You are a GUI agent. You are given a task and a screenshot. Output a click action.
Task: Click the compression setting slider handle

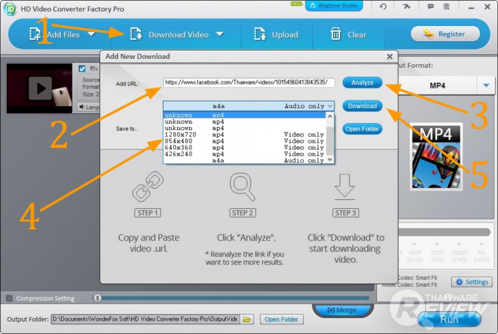pos(98,298)
